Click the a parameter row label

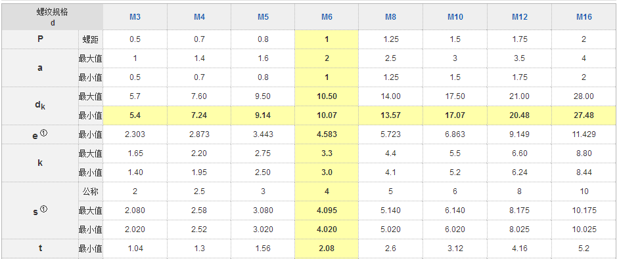(40, 68)
